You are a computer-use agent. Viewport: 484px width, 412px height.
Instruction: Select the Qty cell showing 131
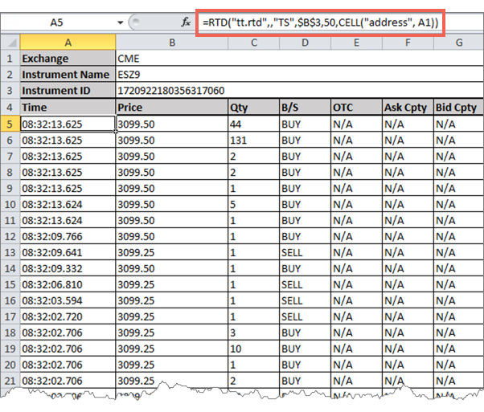click(x=252, y=139)
